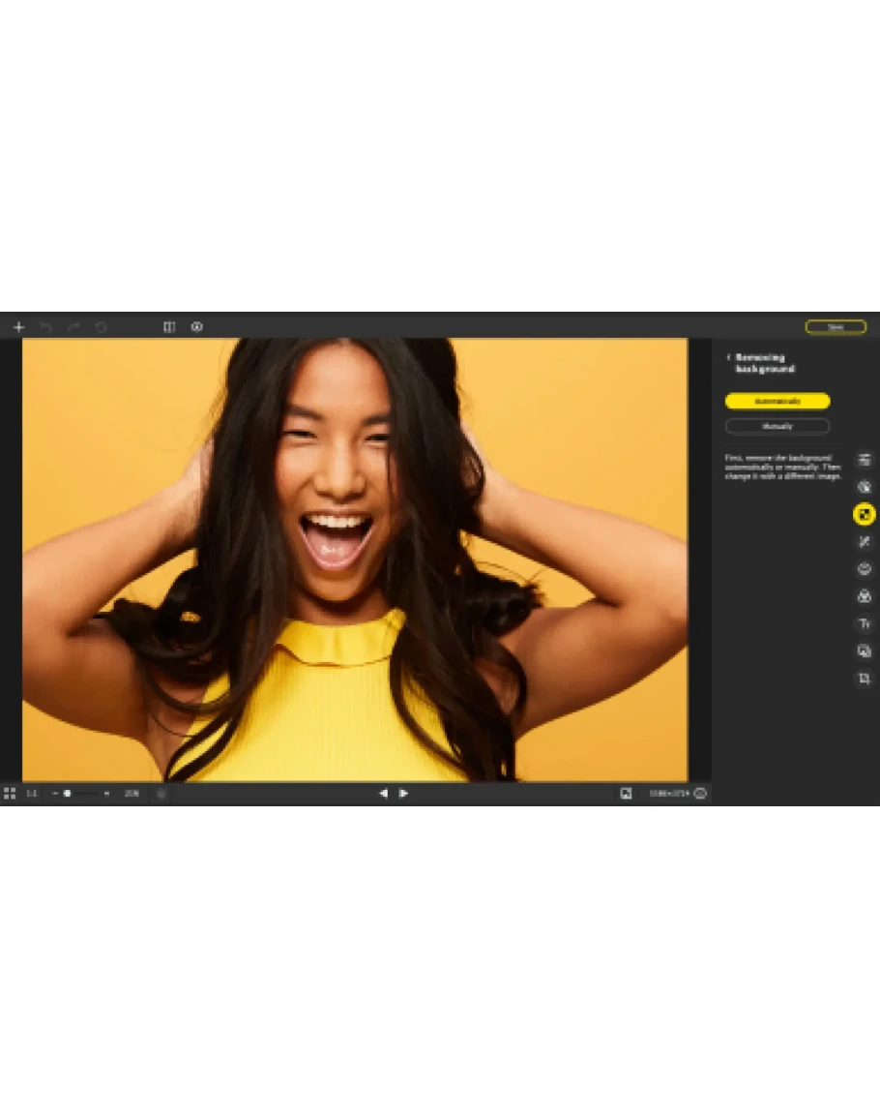Click the plus icon to add image
This screenshot has height=1118, width=880.
(x=18, y=327)
